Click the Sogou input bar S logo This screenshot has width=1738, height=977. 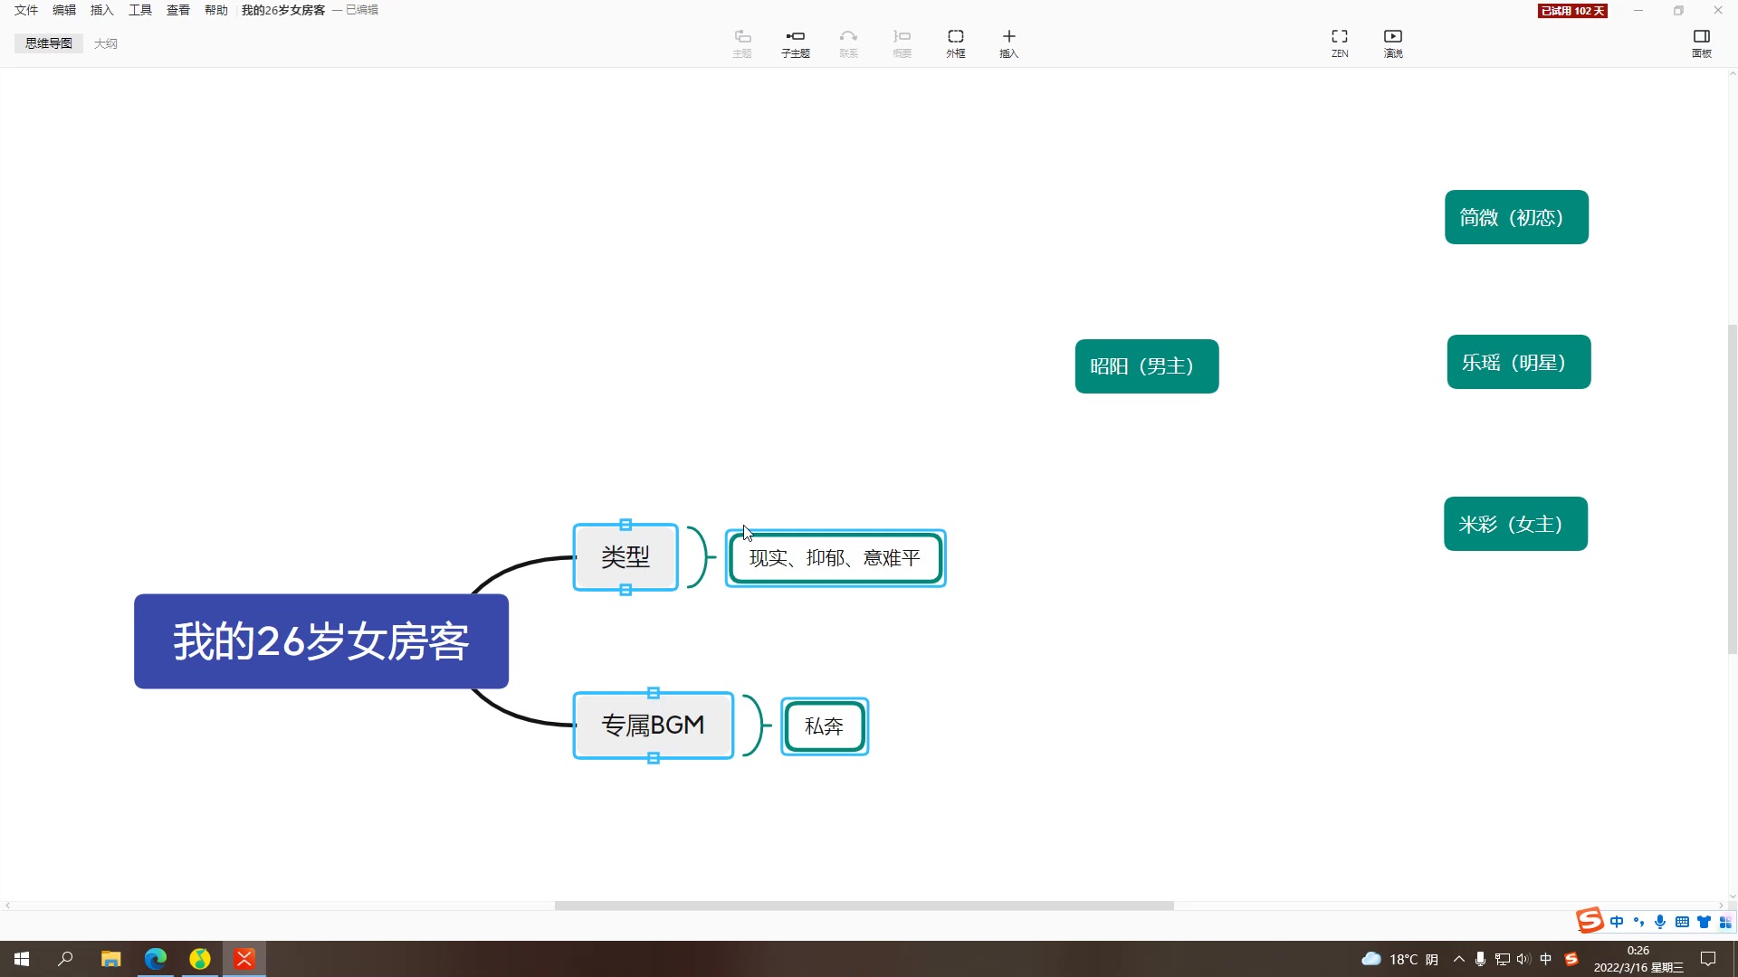point(1590,920)
